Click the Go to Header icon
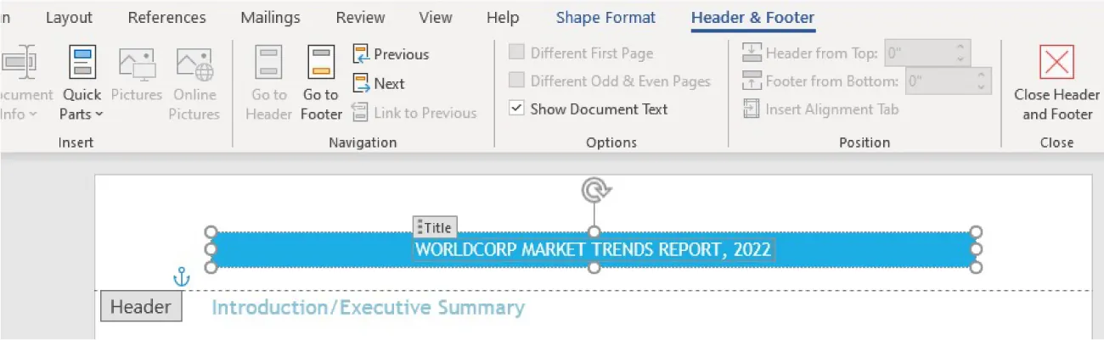 268,64
